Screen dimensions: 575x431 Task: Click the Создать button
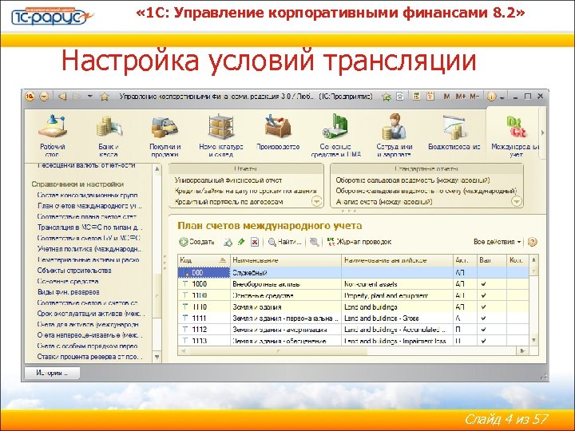[197, 242]
